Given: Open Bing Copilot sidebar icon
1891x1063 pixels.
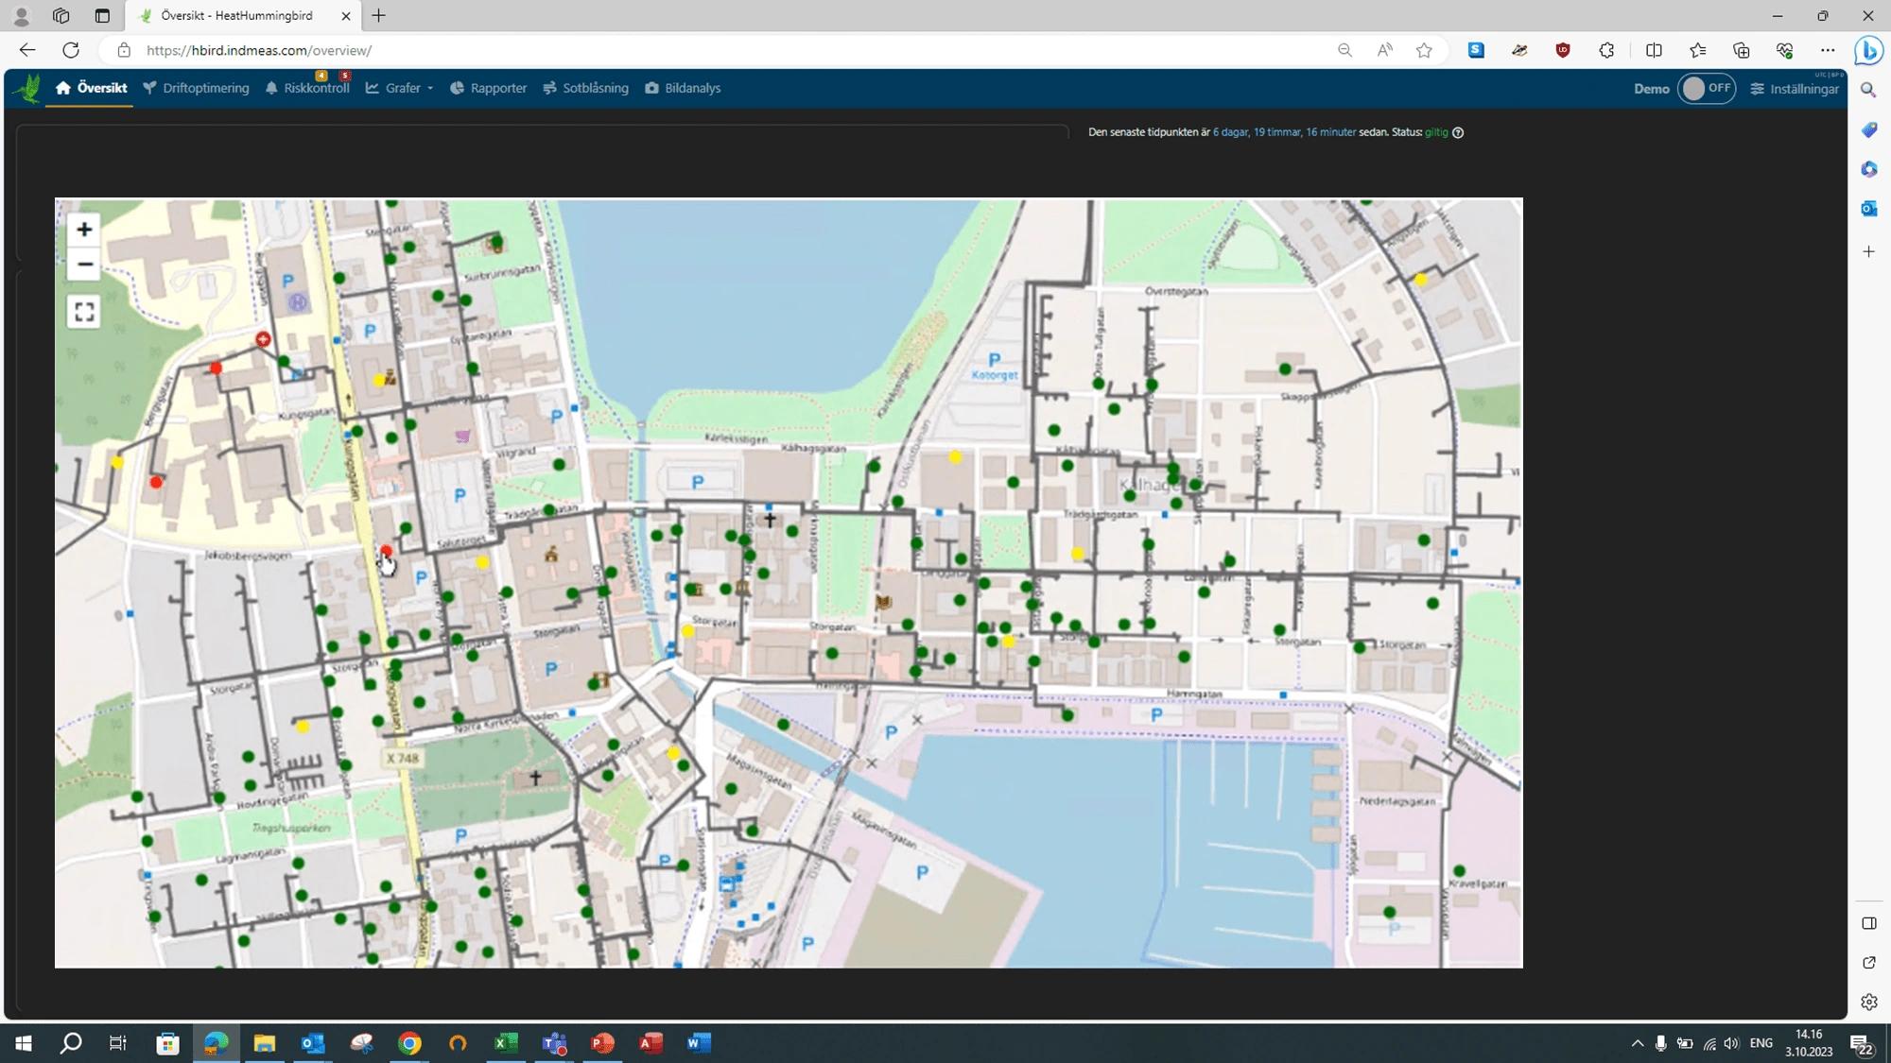Looking at the screenshot, I should click(1867, 50).
